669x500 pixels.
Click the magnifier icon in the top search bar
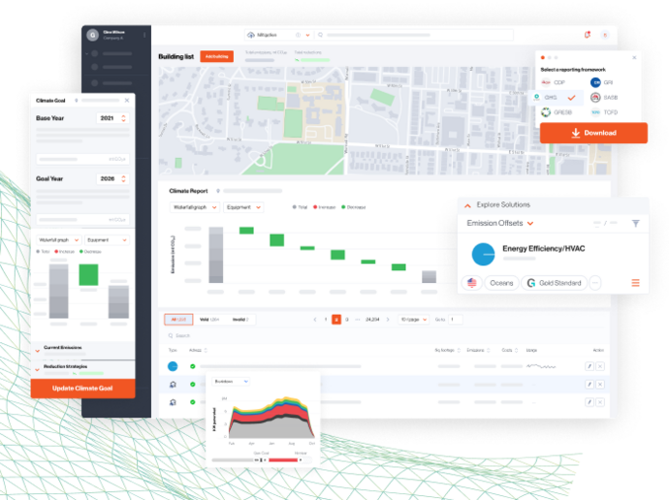pos(320,35)
